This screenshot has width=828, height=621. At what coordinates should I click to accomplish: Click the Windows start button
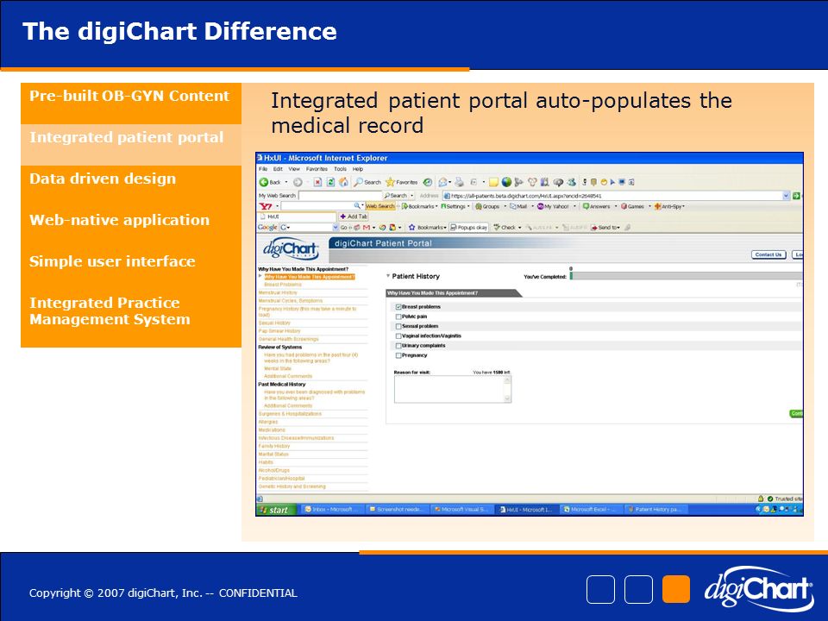click(x=277, y=510)
